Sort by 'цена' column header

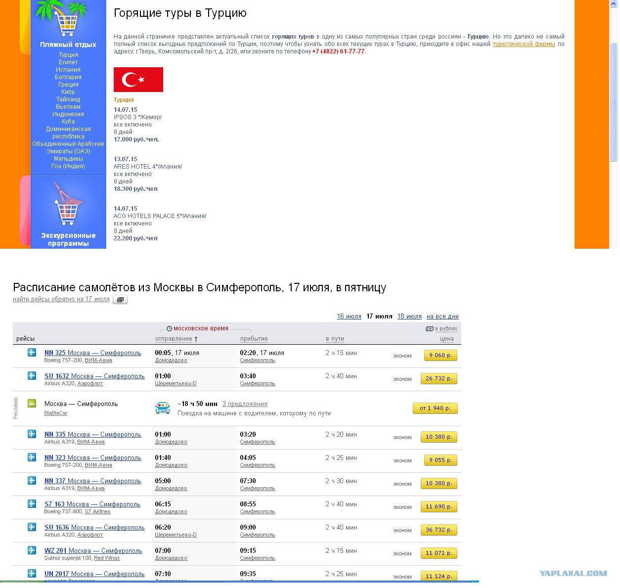pos(447,339)
